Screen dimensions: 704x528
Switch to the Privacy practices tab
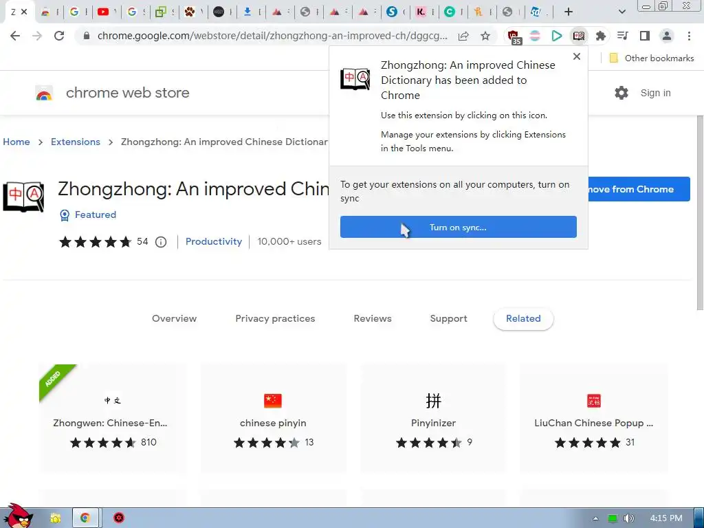tap(275, 319)
